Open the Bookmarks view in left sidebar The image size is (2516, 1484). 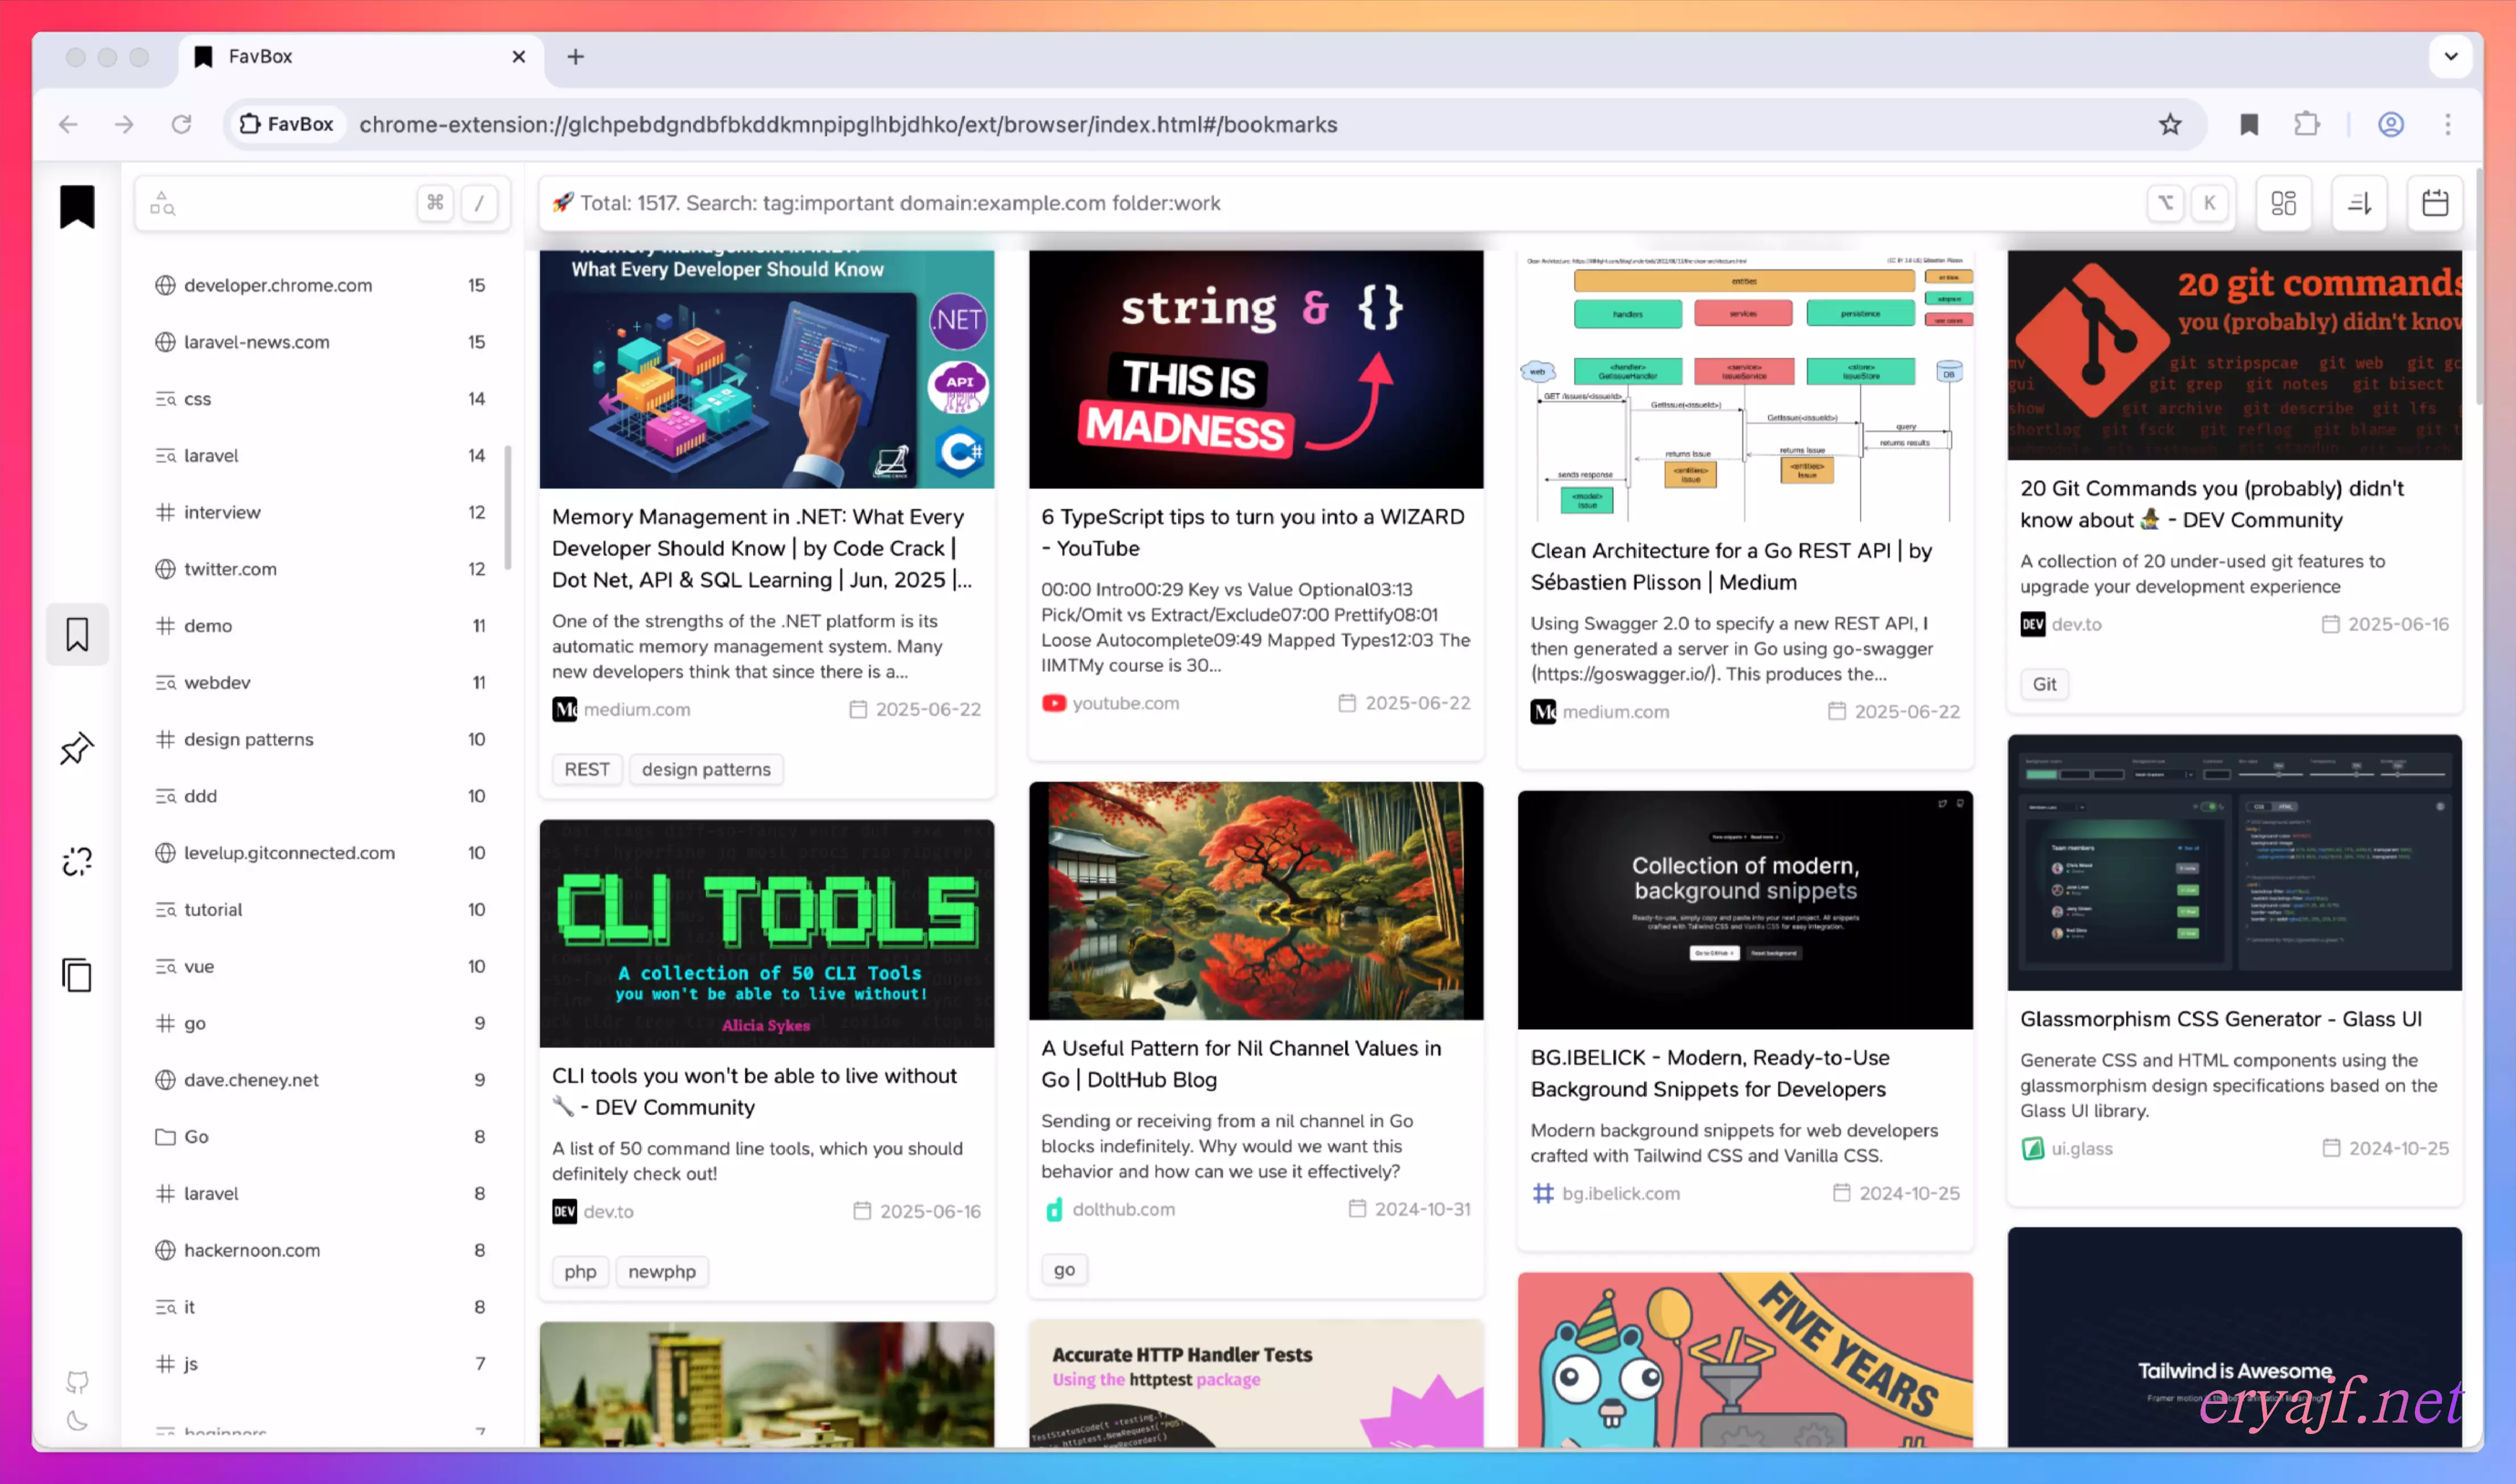pos(77,634)
